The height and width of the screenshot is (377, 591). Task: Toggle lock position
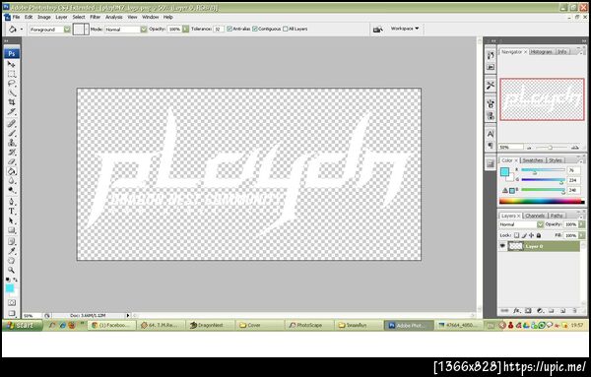(x=532, y=235)
